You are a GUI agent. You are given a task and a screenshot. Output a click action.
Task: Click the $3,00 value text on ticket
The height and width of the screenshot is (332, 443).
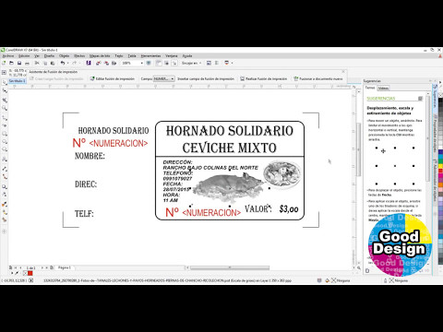coord(289,209)
